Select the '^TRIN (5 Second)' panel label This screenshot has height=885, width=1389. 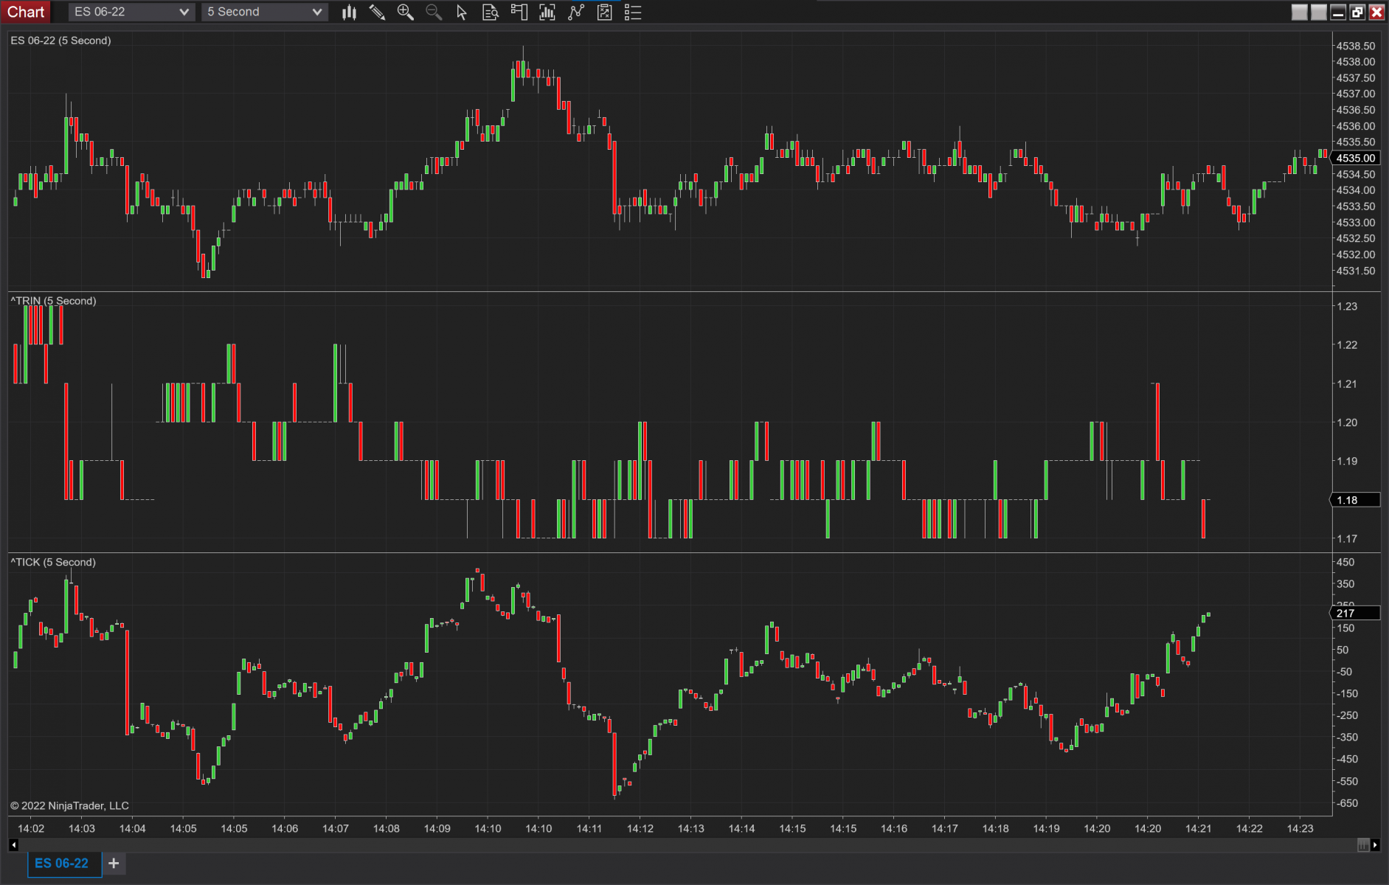[x=53, y=301]
